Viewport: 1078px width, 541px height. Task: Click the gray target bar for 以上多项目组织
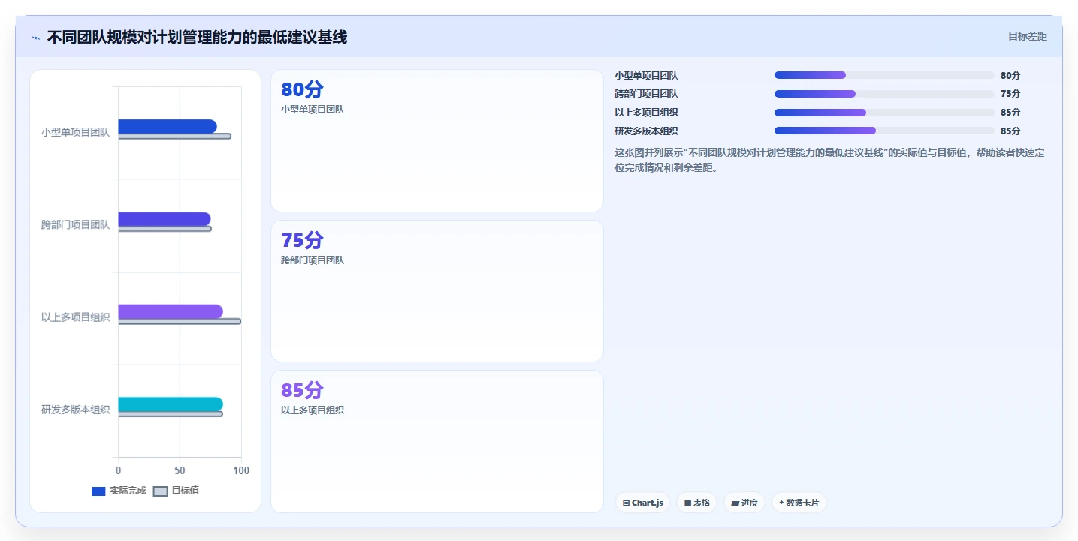pos(180,321)
